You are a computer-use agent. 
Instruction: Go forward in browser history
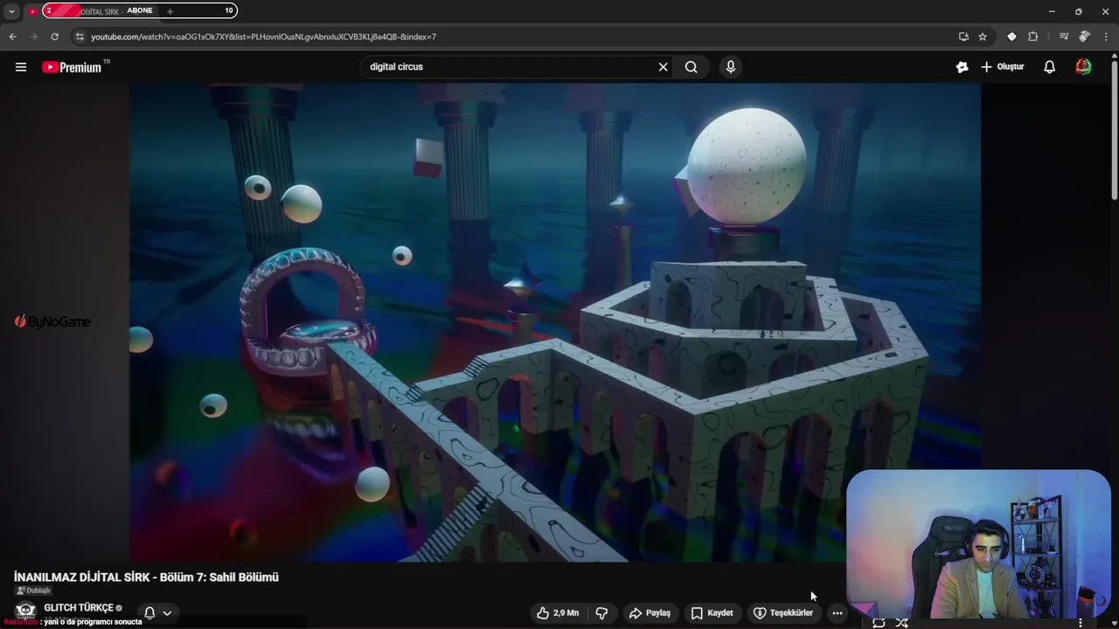(x=33, y=37)
